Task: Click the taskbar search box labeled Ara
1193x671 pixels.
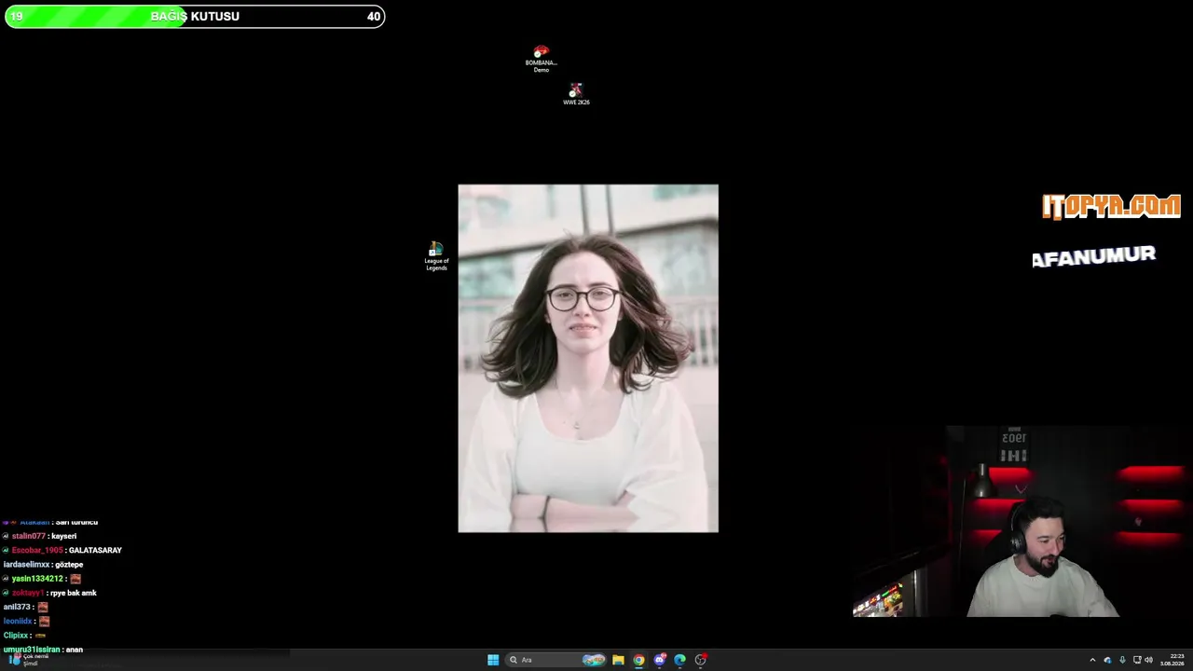Action: [555, 660]
